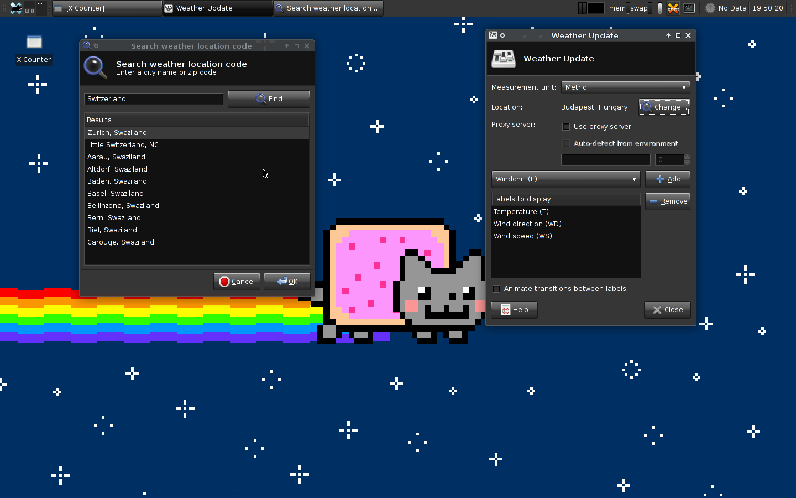Screen dimensions: 796x498
Task: Select Wind speed (WS) in labels list
Action: [565, 236]
